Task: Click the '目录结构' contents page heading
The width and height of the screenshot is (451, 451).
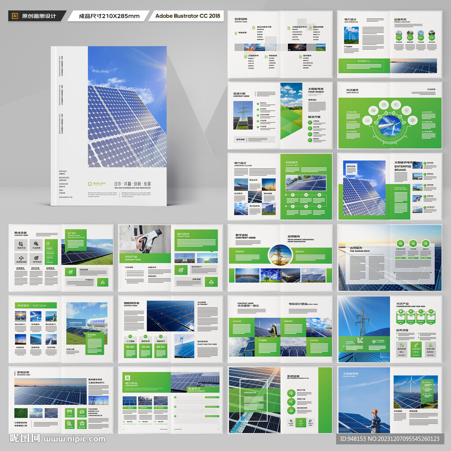Action: pyautogui.click(x=241, y=19)
